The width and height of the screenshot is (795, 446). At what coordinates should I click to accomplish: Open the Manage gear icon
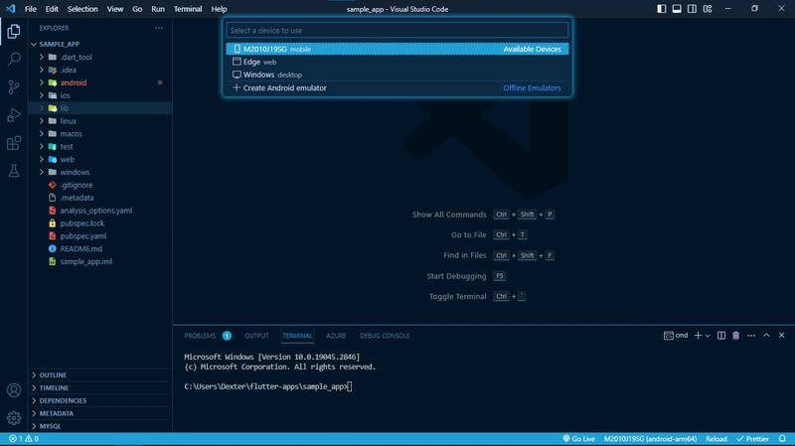pos(14,418)
